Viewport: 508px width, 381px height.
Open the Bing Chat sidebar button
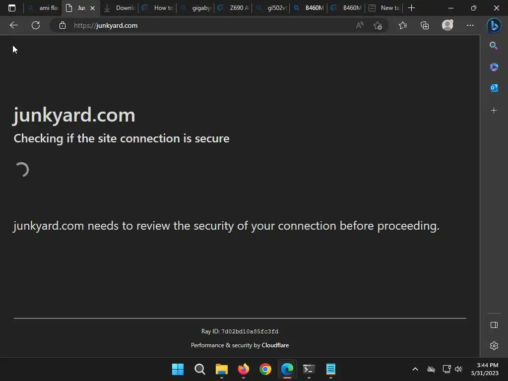494,25
